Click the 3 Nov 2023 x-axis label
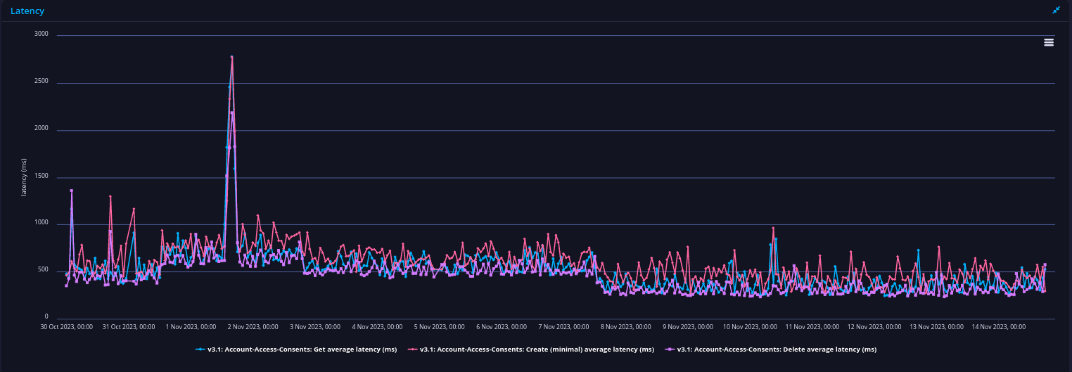1072x372 pixels. point(316,327)
